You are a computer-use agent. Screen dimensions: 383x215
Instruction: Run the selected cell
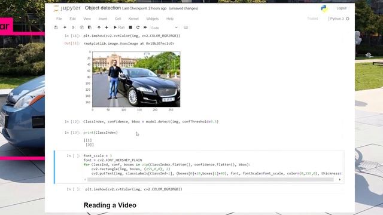(119, 27)
